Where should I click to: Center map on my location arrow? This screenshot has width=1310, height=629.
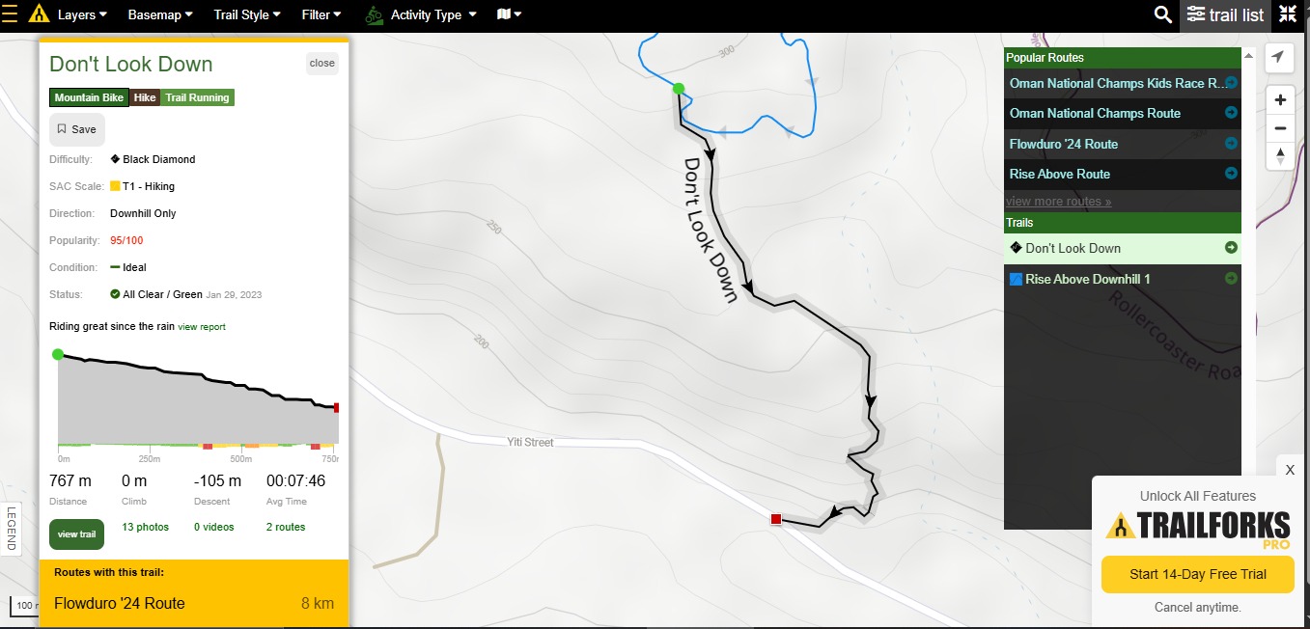tap(1278, 57)
